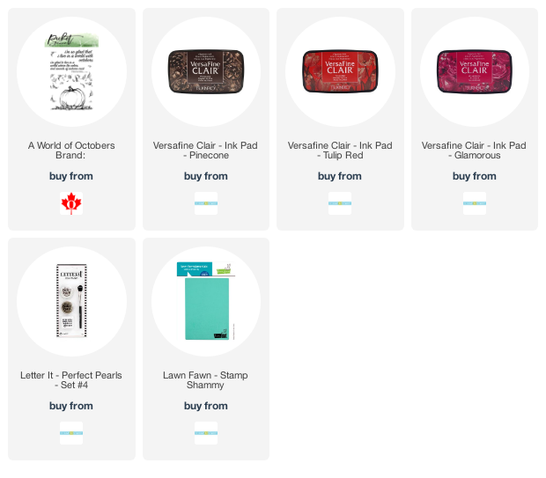Click buy from under Tulip Red ink pad
This screenshot has height=478, width=546.
click(x=340, y=176)
